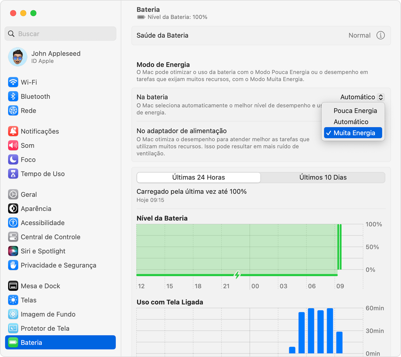Viewport: 401px width, 357px height.
Task: Click the Modo de Energia heading
Action: tap(163, 64)
